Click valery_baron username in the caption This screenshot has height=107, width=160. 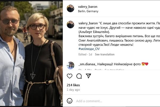point(88,23)
